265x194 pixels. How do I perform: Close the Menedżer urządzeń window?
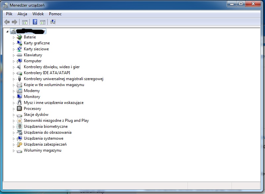[x=253, y=4]
